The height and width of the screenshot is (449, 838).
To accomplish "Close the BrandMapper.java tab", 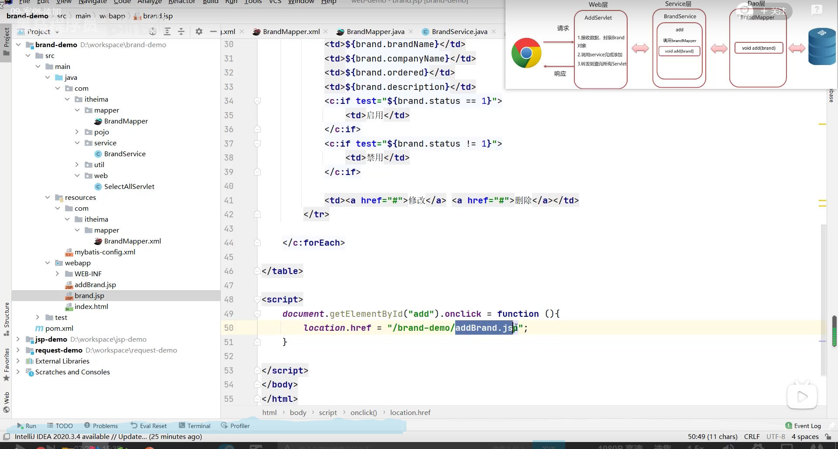I will click(411, 31).
